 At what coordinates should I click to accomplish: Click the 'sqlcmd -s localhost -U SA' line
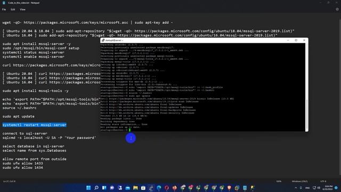[x=49, y=138]
